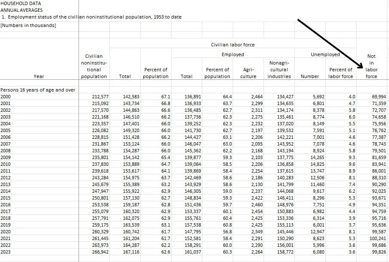Click the Persons 16 years of age and over row

pos(38,90)
